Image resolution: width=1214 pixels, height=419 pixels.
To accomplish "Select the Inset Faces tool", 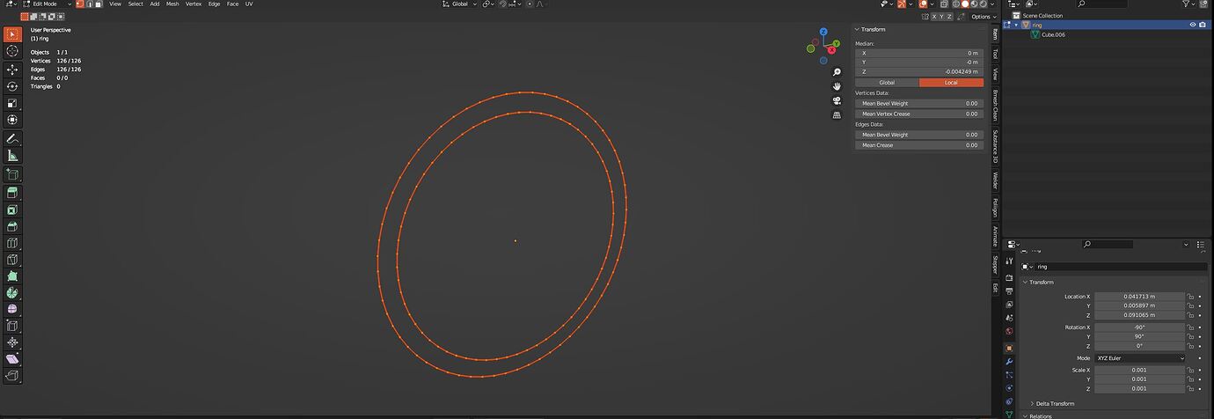I will [x=12, y=210].
